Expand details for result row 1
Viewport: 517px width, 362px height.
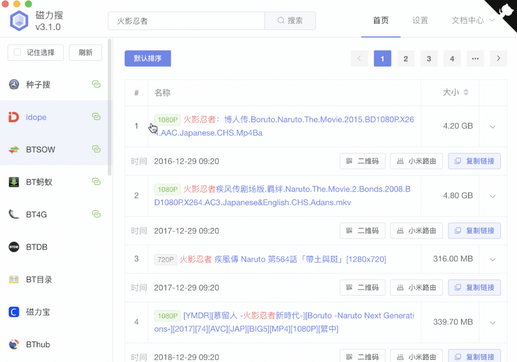[x=493, y=126]
